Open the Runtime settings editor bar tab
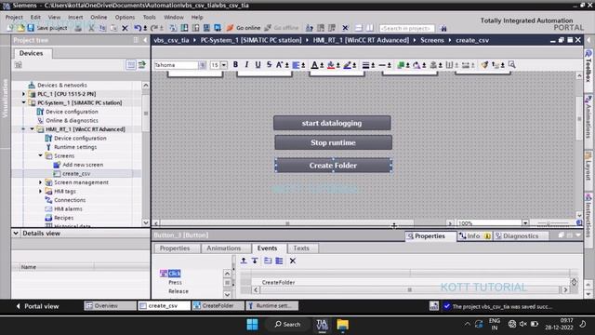 pyautogui.click(x=272, y=306)
